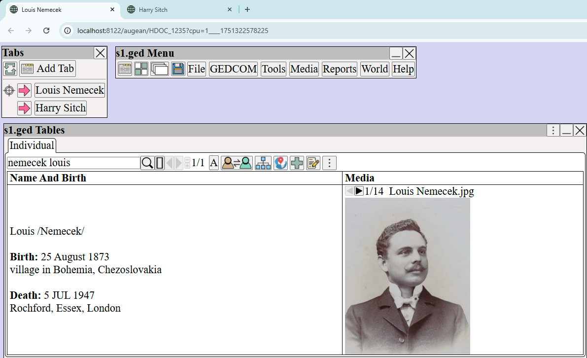Open the family tree hierarchy icon
Viewport: 587px width, 358px height.
[x=263, y=163]
